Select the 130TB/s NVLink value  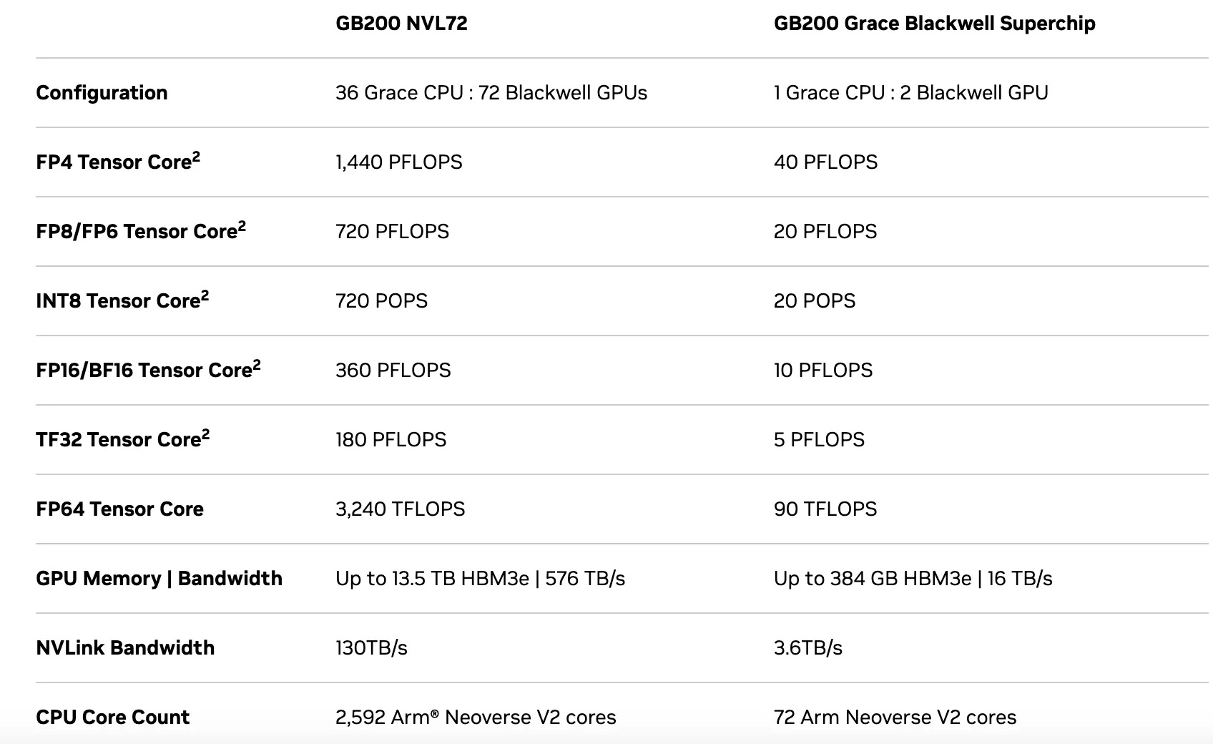[371, 648]
